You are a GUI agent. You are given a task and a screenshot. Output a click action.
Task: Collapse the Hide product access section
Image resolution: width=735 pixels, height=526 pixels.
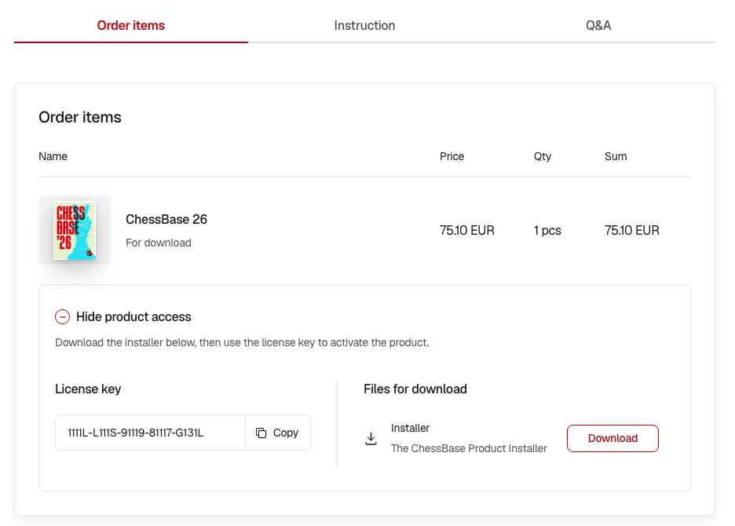(123, 317)
